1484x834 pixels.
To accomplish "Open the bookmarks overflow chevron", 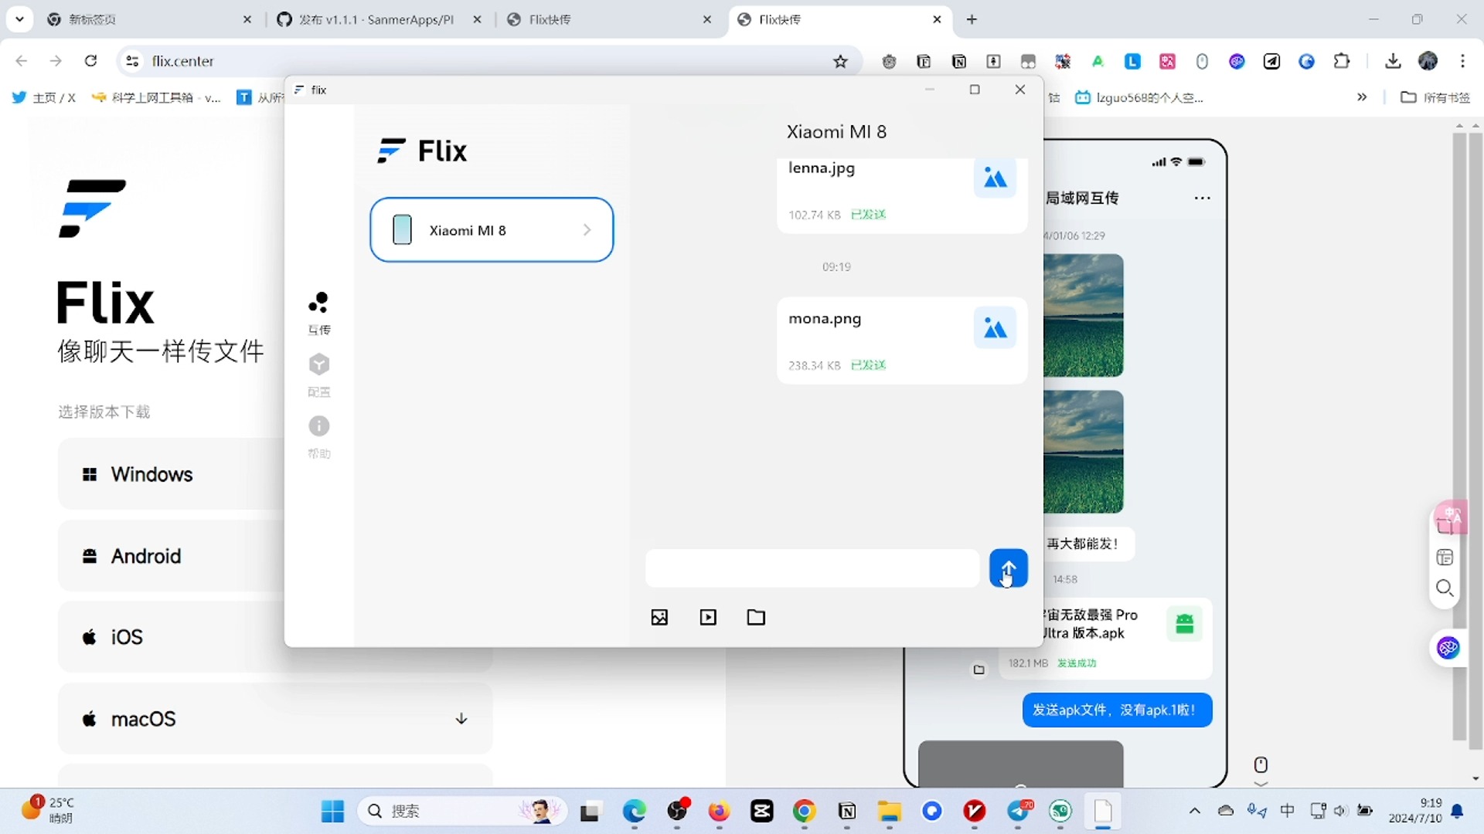I will 1363,97.
